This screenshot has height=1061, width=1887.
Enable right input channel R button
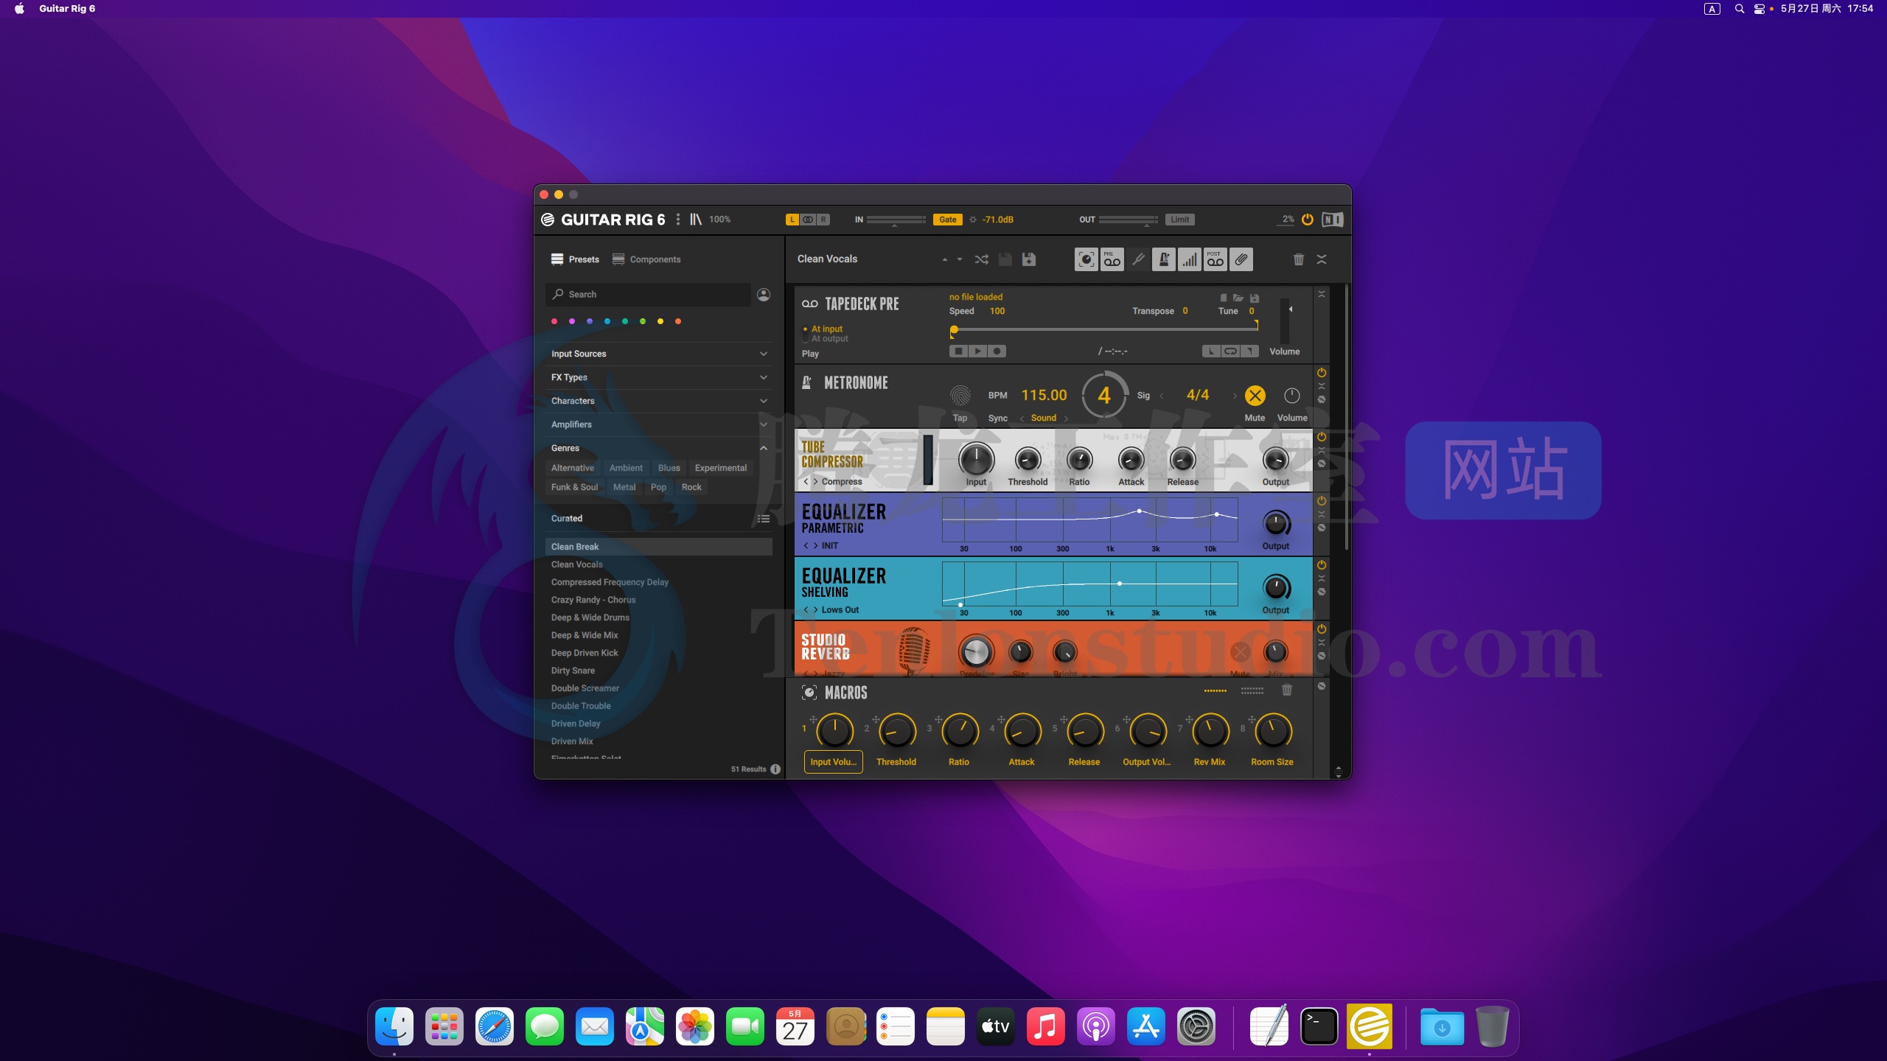point(823,220)
